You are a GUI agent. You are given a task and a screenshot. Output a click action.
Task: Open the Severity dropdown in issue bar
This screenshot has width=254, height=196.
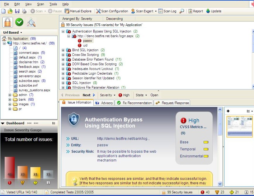pos(107,95)
